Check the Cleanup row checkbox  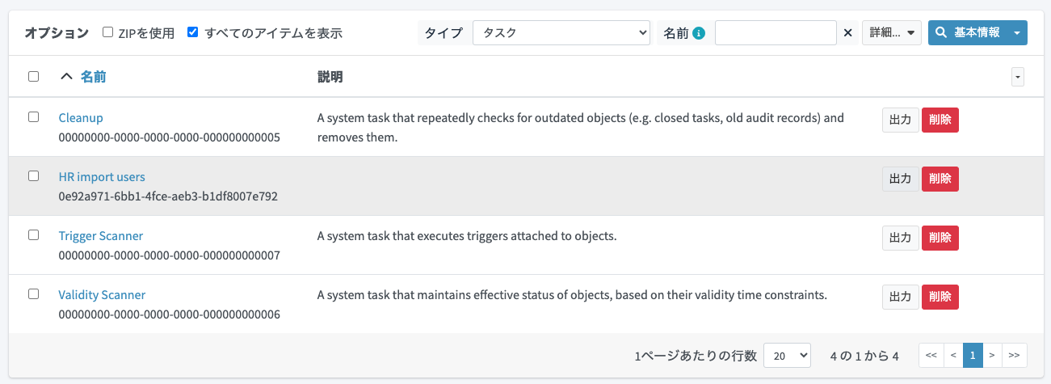coord(33,116)
